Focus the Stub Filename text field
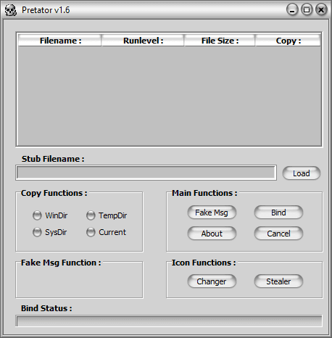 pyautogui.click(x=146, y=173)
